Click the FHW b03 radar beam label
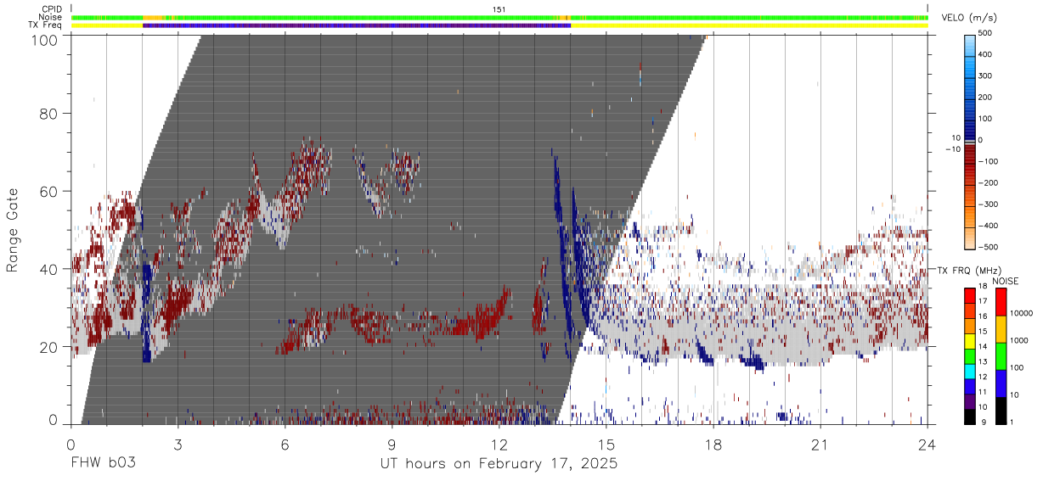 click(x=103, y=464)
